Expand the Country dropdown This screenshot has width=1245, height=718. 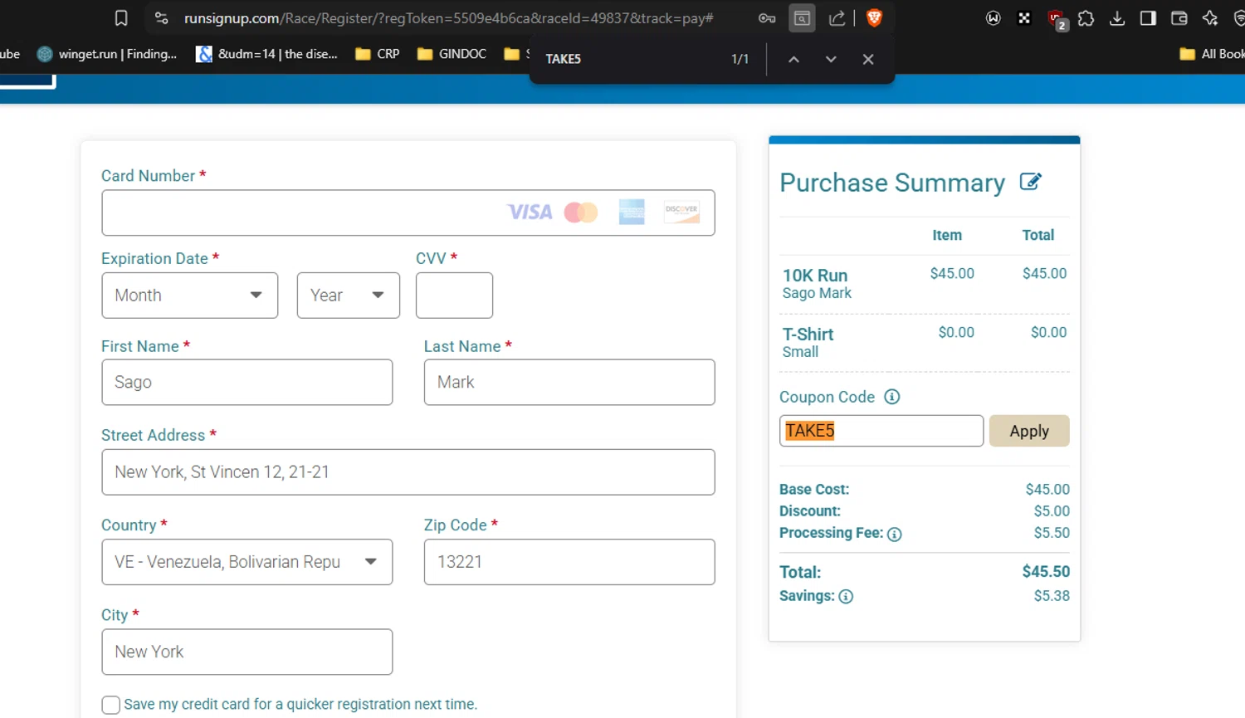click(x=247, y=562)
